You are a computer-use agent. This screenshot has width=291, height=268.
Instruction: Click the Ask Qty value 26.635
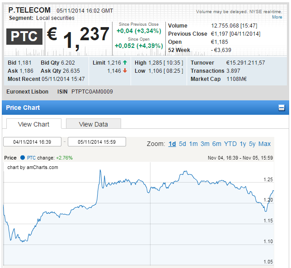coord(71,71)
